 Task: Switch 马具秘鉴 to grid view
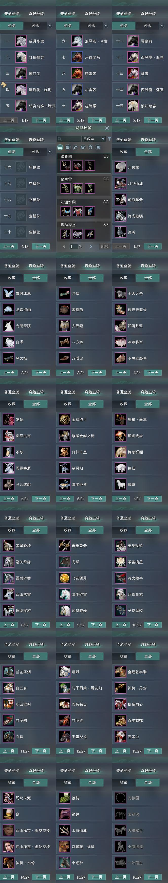point(68,147)
